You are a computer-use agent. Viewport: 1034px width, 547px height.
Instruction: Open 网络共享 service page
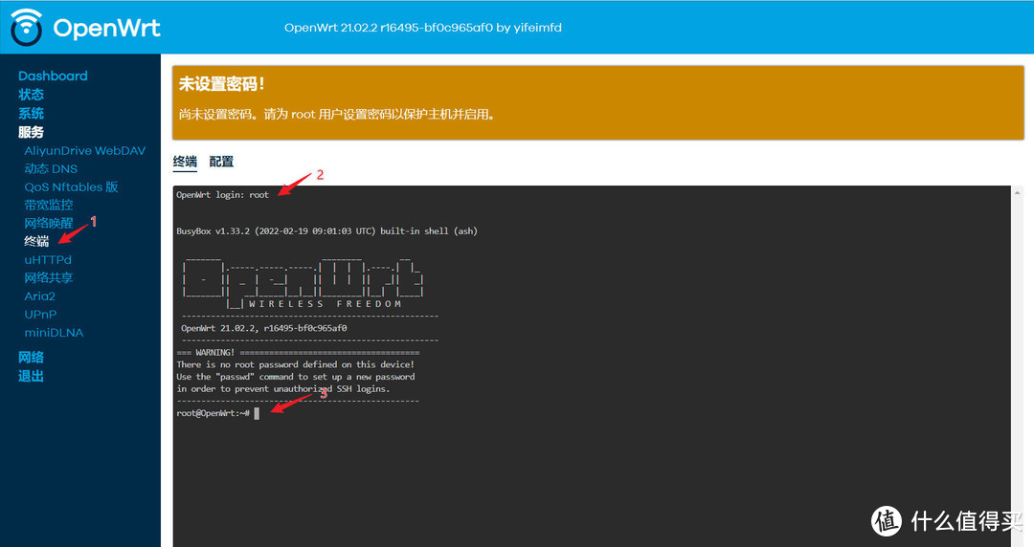tap(49, 277)
